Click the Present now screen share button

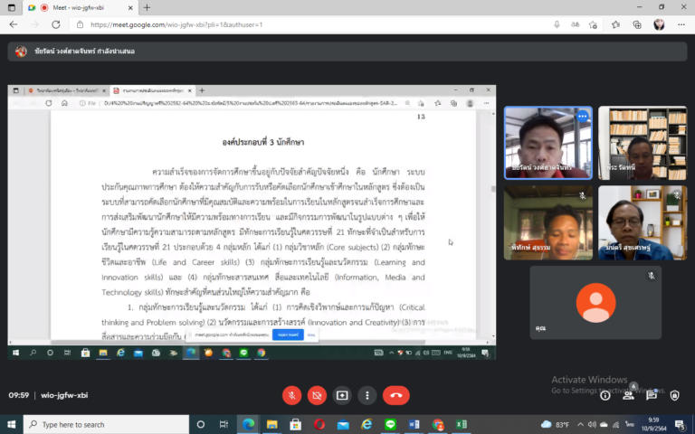click(342, 395)
